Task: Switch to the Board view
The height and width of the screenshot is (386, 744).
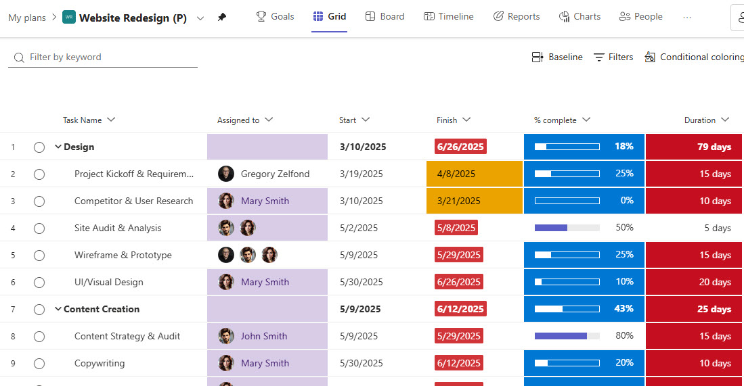Action: [385, 17]
